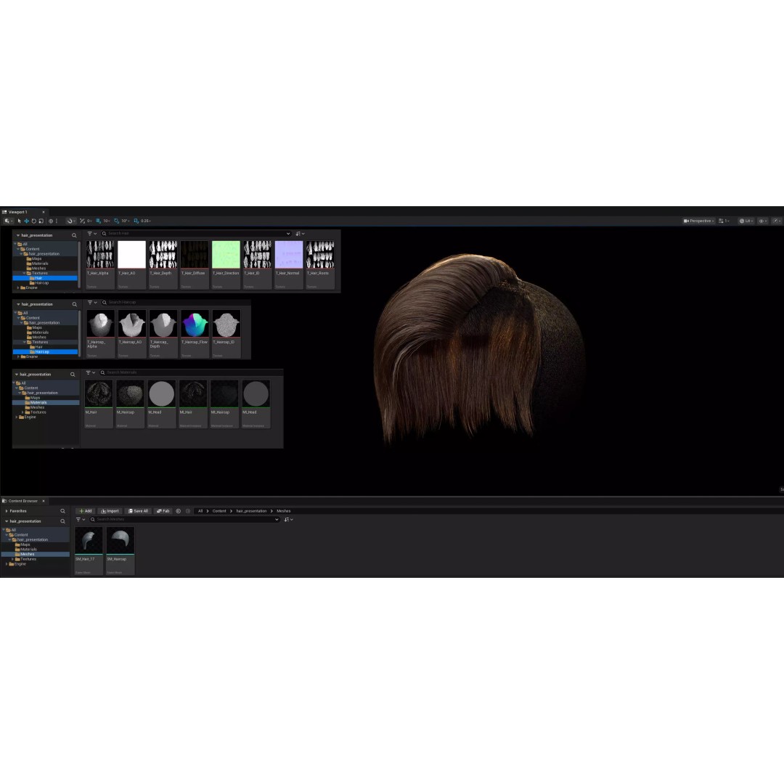The image size is (784, 784).
Task: Click Meshes in the breadcrumb path
Action: [284, 511]
